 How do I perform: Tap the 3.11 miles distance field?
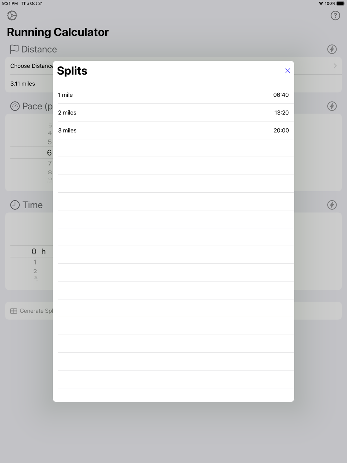pos(23,84)
